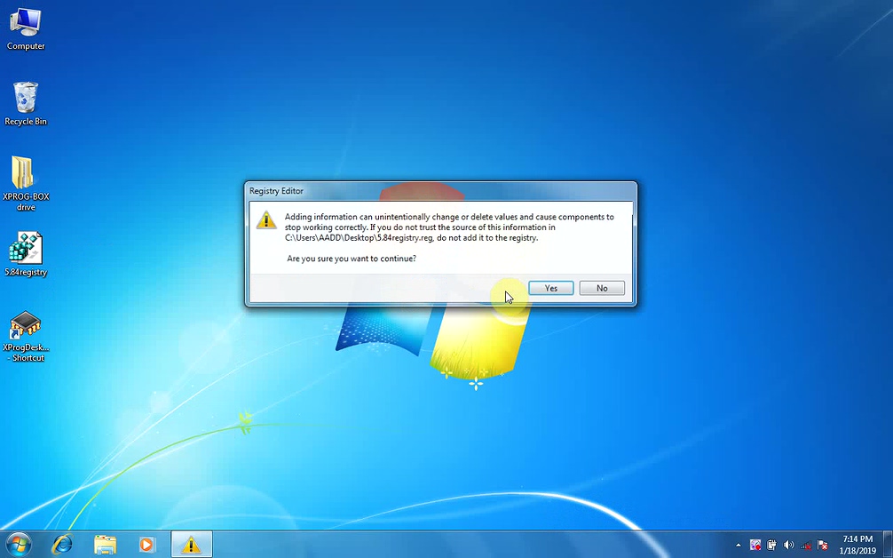Viewport: 893px width, 558px height.
Task: Activate Registry Editor warning taskbar button
Action: pos(192,545)
